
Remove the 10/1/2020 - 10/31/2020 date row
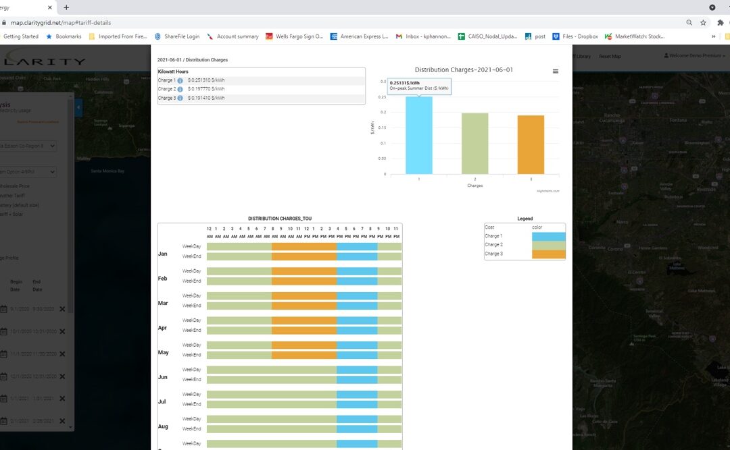[x=62, y=331]
